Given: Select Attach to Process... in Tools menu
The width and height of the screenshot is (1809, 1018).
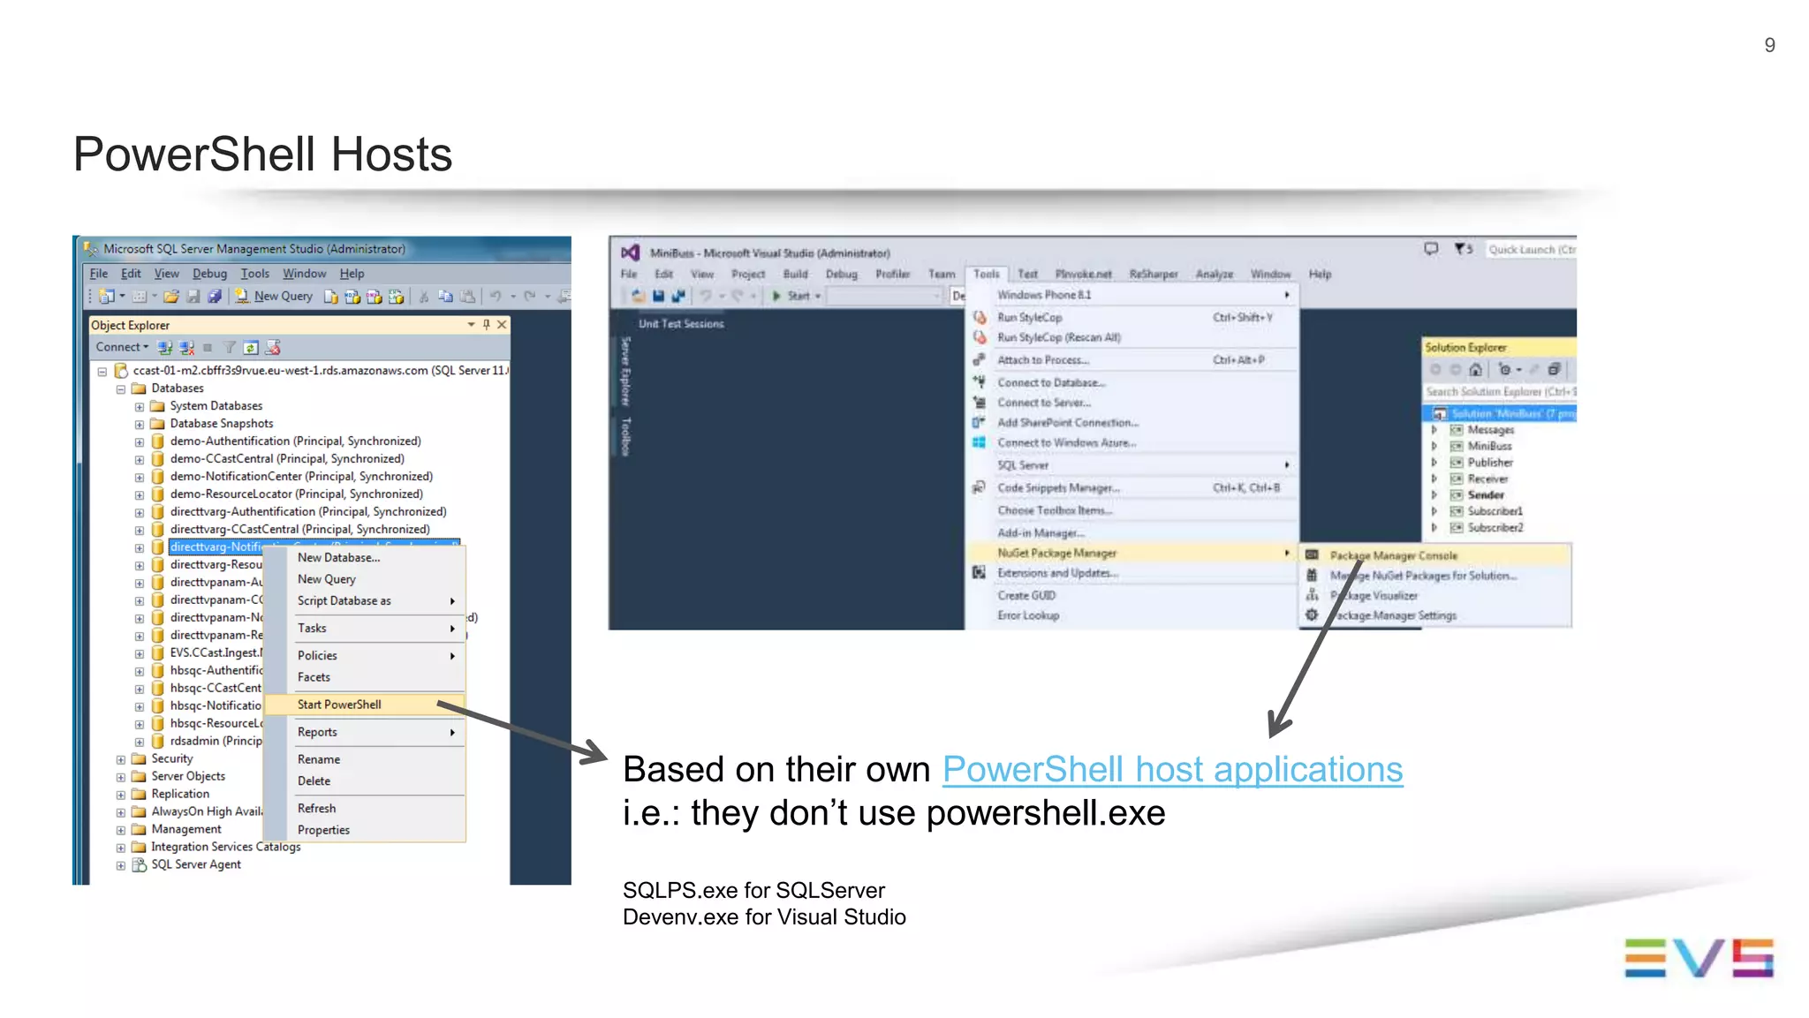Looking at the screenshot, I should click(x=1133, y=360).
